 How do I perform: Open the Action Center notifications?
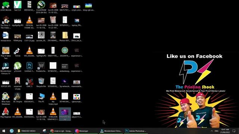(x=234, y=131)
